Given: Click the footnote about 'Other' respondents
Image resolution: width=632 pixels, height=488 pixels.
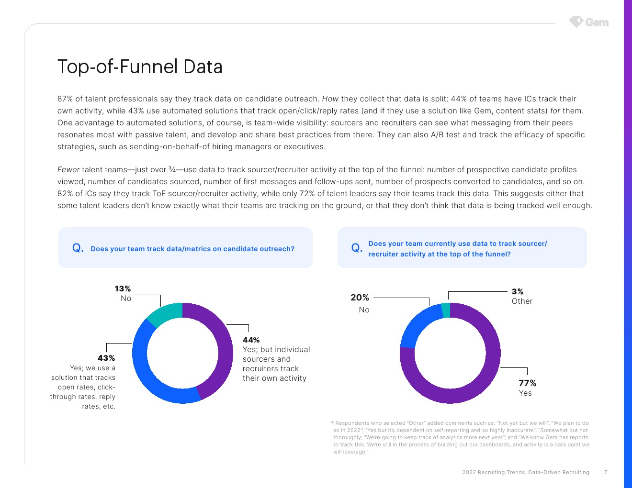Looking at the screenshot, I should click(x=461, y=437).
